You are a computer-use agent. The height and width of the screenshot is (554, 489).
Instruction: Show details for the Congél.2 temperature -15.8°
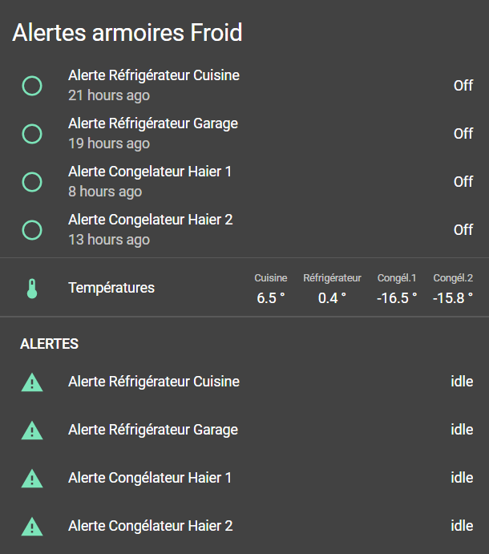click(453, 297)
